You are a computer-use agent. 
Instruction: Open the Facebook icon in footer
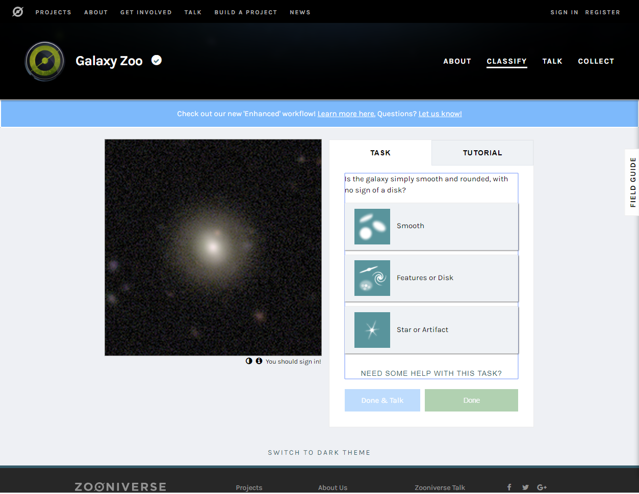click(509, 487)
